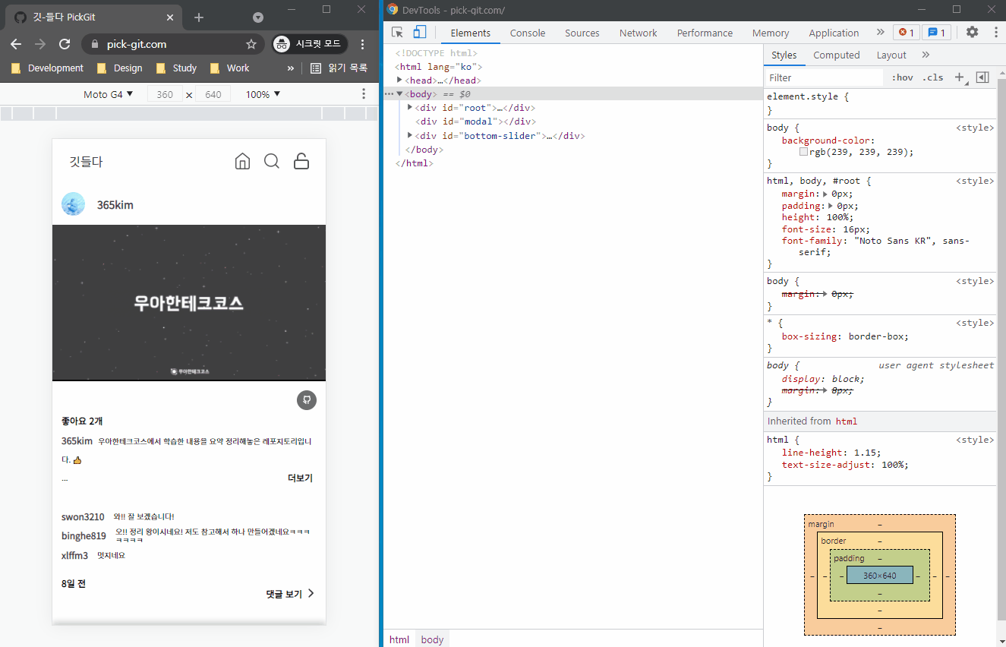Click the html breadcrumb in DevTools
Viewport: 1006px width, 647px height.
[x=399, y=639]
